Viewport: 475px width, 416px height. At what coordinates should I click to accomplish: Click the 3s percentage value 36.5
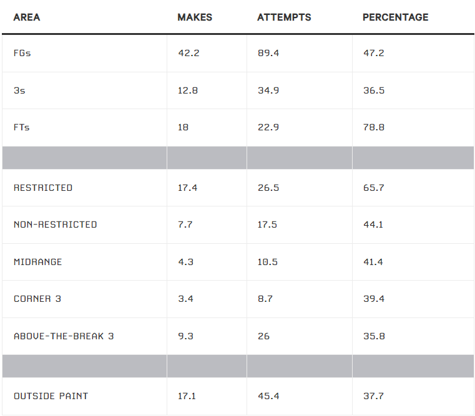pyautogui.click(x=374, y=90)
